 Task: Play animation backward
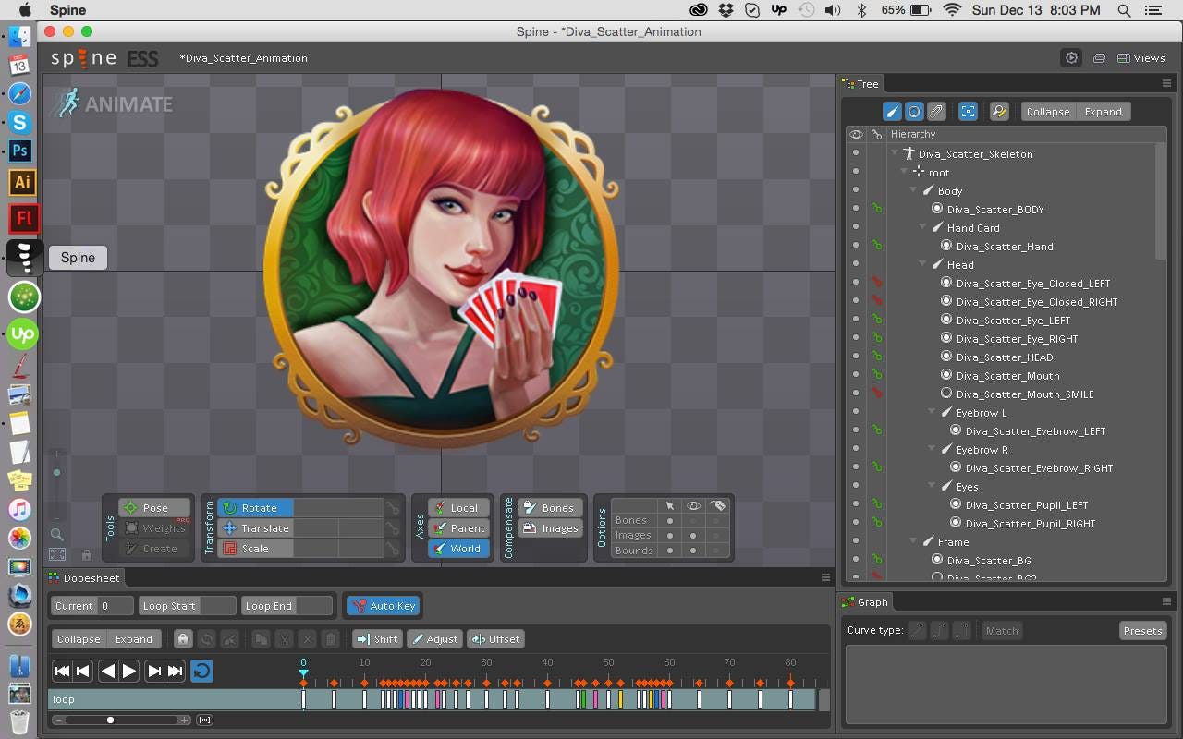pos(108,672)
